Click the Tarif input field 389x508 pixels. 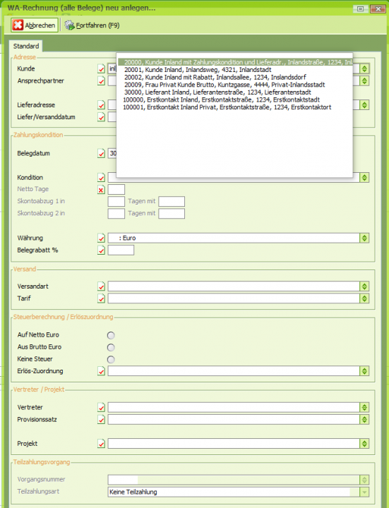pyautogui.click(x=234, y=298)
